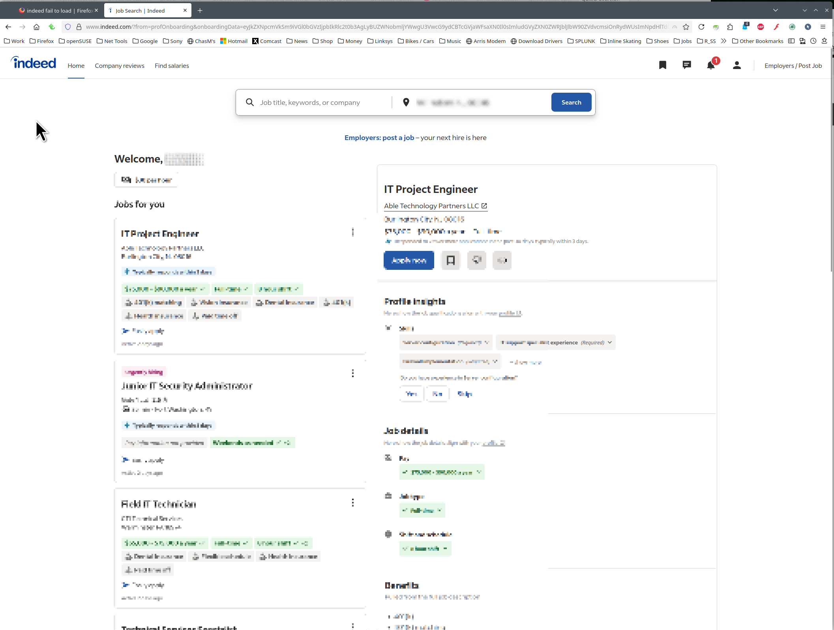
Task: Click the location pin icon in search bar
Action: click(406, 102)
